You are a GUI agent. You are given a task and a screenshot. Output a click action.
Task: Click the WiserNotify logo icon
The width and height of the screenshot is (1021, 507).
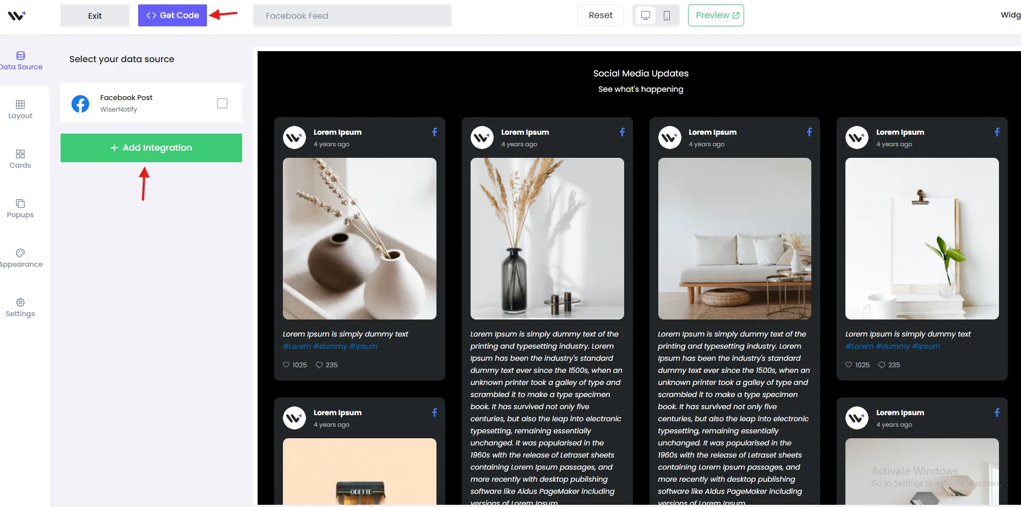click(17, 16)
